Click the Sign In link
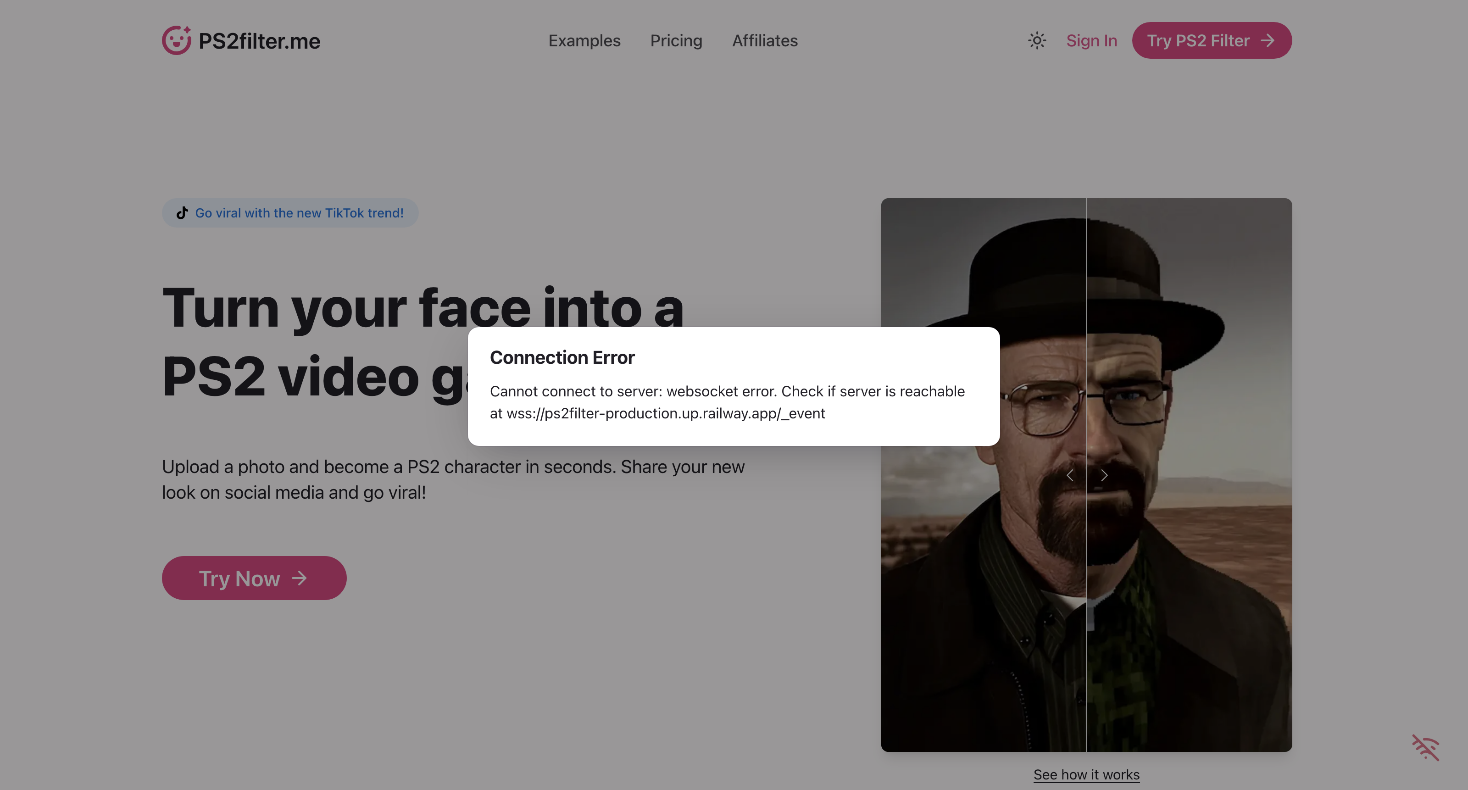Image resolution: width=1468 pixels, height=790 pixels. click(1091, 40)
